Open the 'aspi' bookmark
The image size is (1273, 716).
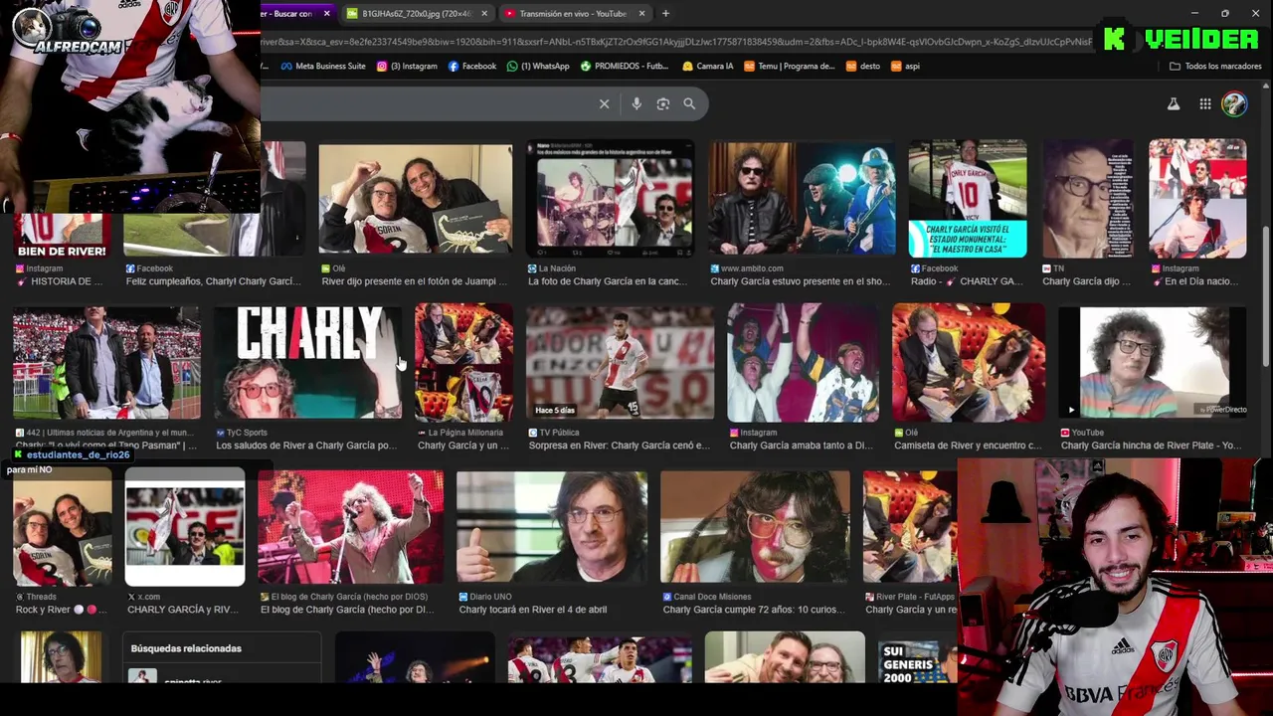(904, 66)
